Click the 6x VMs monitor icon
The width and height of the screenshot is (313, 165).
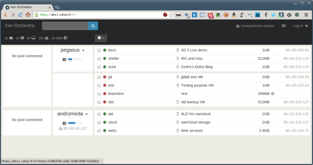34,38
